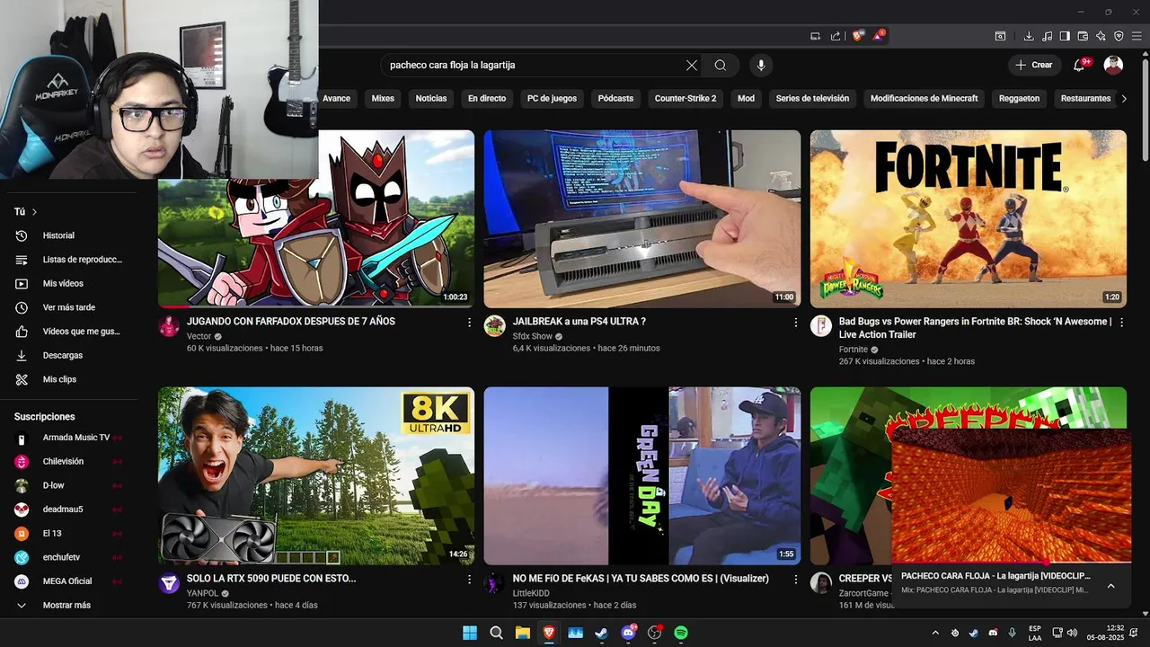Click the share page icon in address bar
Screen dimensions: 1150x647
click(x=836, y=36)
